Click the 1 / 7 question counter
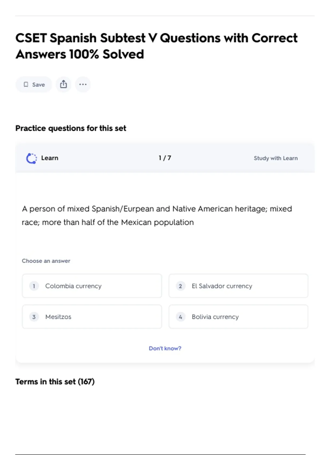 pos(165,158)
